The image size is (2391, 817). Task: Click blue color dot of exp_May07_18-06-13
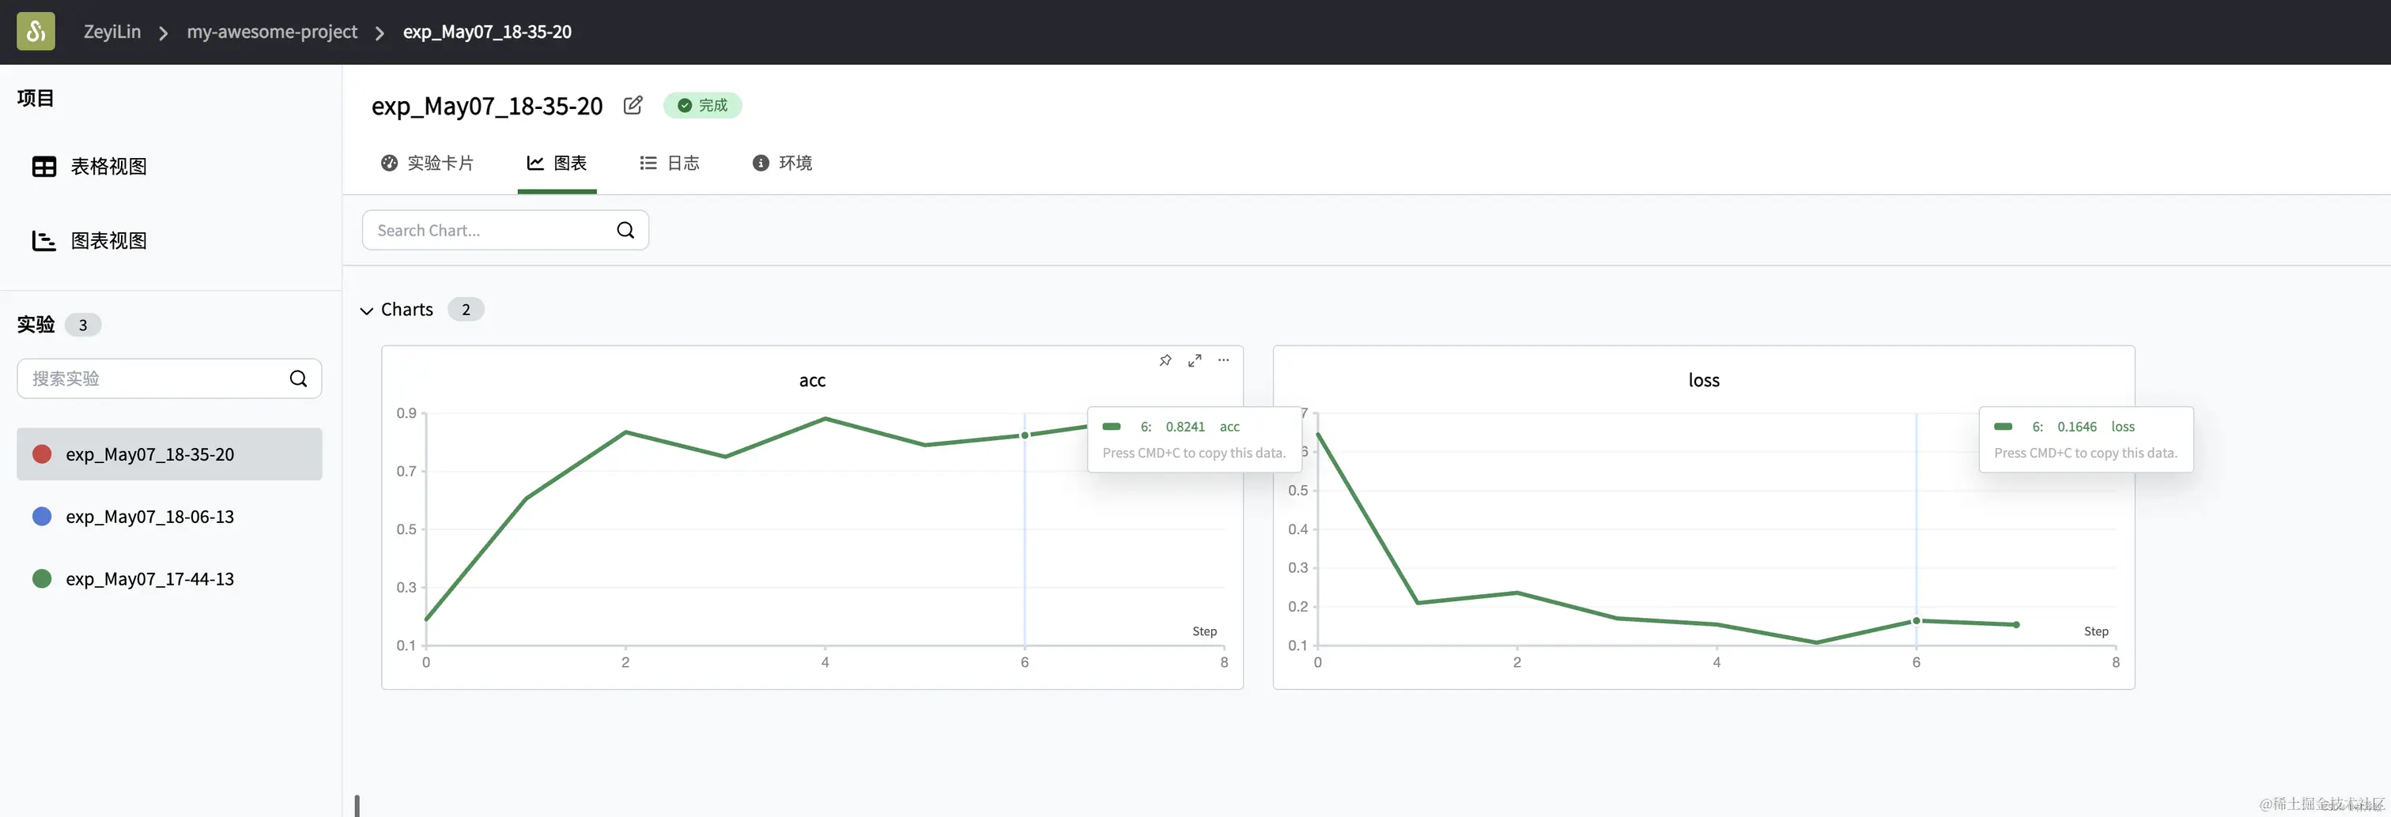(x=42, y=517)
